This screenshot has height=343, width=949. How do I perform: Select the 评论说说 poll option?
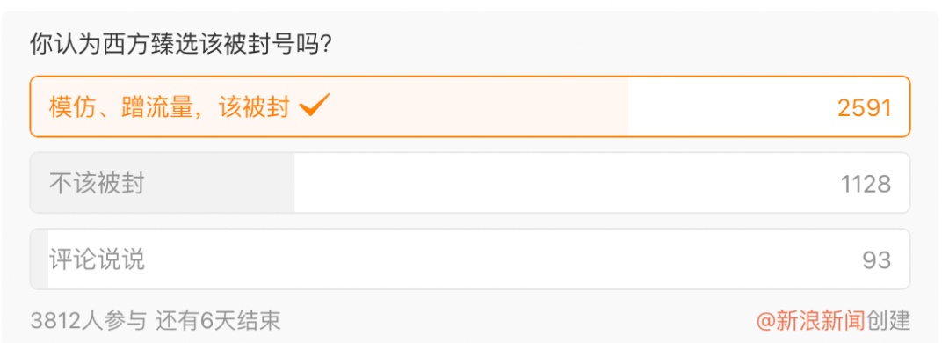[469, 259]
